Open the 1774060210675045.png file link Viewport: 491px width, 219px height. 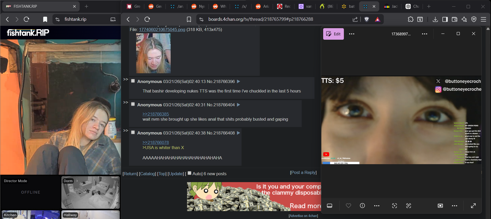[162, 29]
